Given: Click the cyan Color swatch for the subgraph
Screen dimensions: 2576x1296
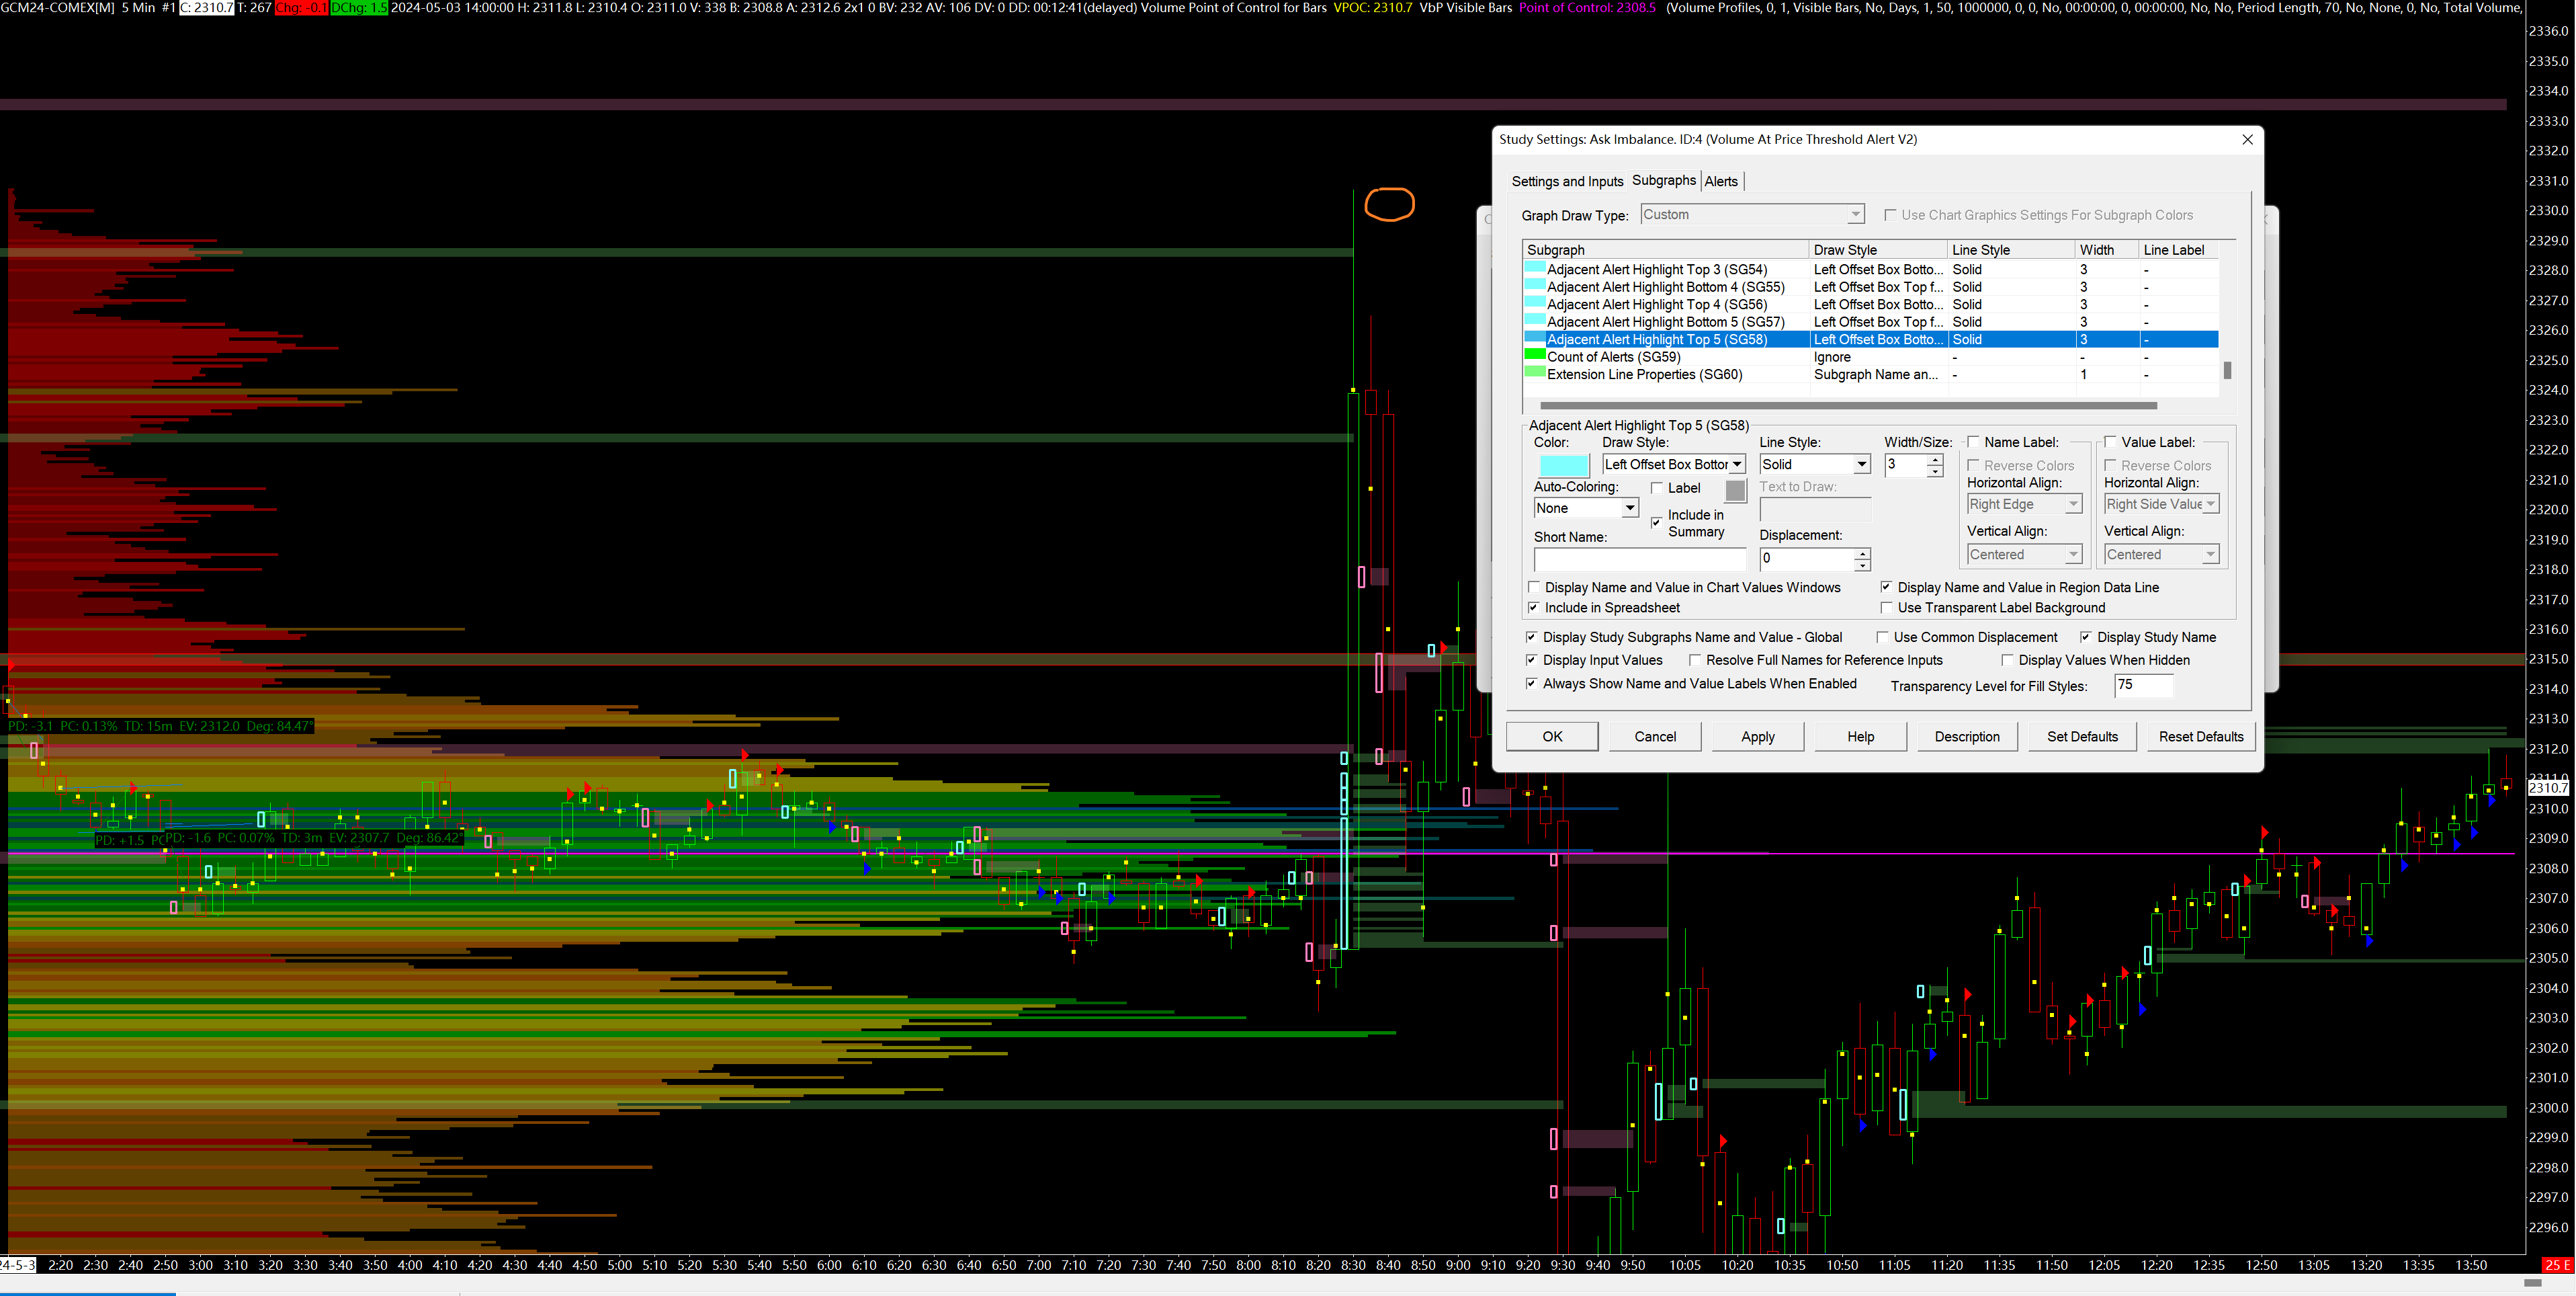Looking at the screenshot, I should [x=1563, y=465].
